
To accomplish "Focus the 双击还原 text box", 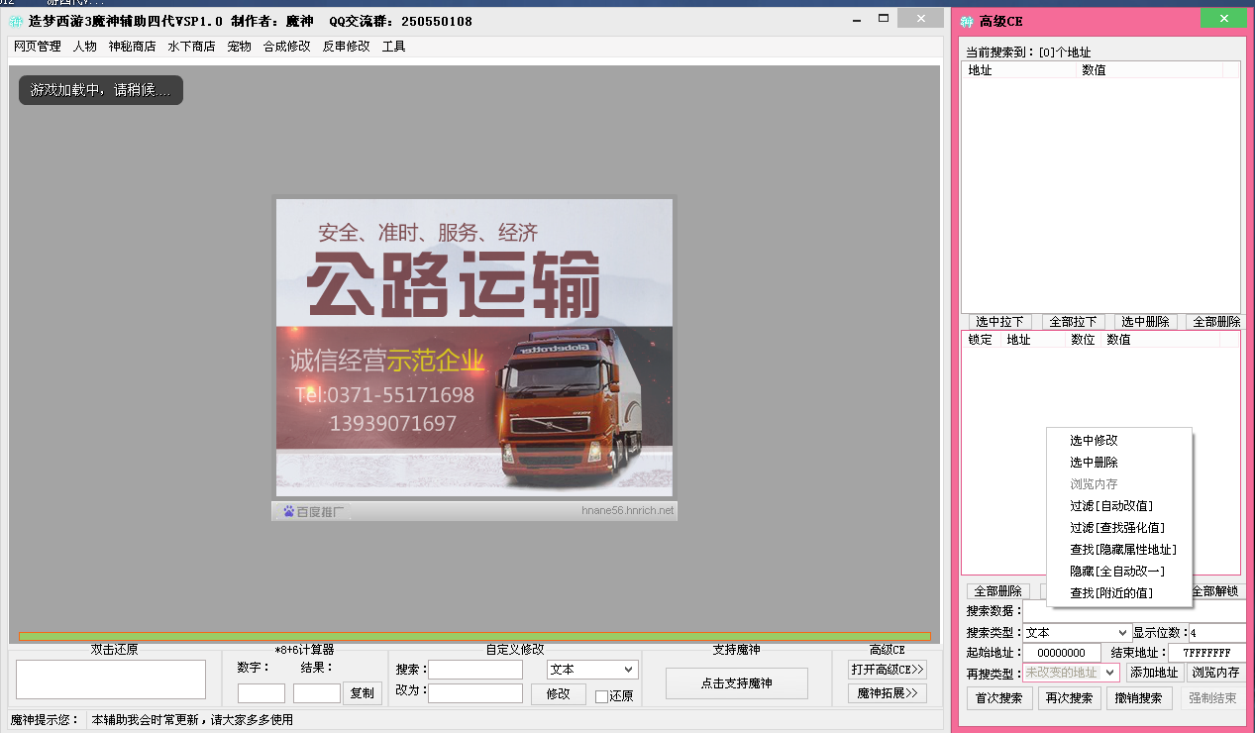I will pyautogui.click(x=111, y=680).
